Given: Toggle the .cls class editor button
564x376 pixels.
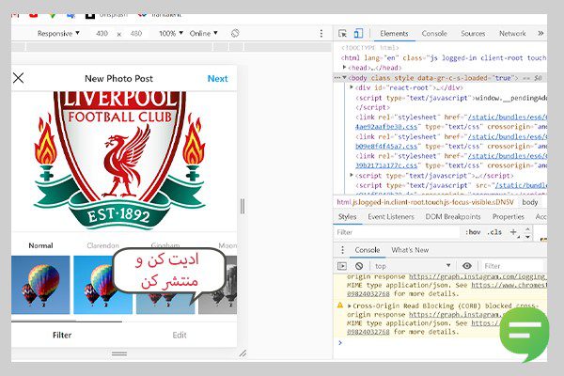Looking at the screenshot, I should coord(494,232).
